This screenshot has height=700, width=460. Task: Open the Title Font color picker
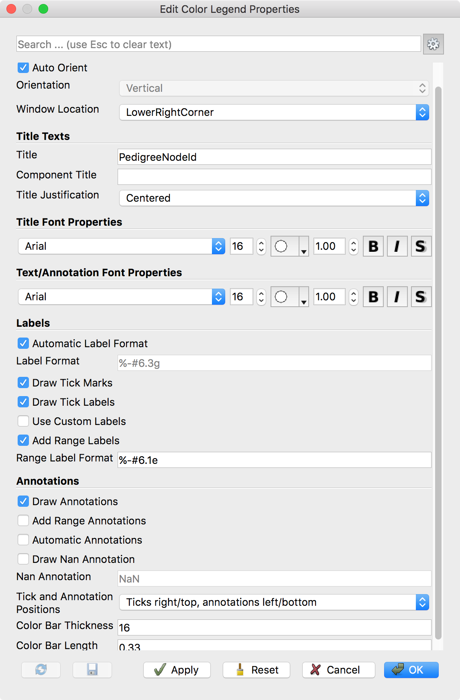click(289, 246)
